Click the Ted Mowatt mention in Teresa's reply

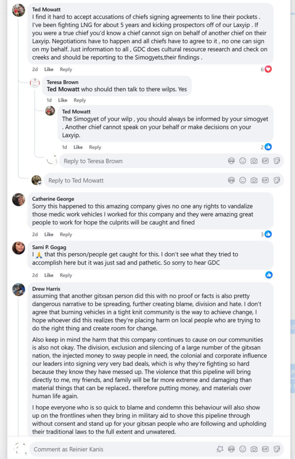point(63,89)
